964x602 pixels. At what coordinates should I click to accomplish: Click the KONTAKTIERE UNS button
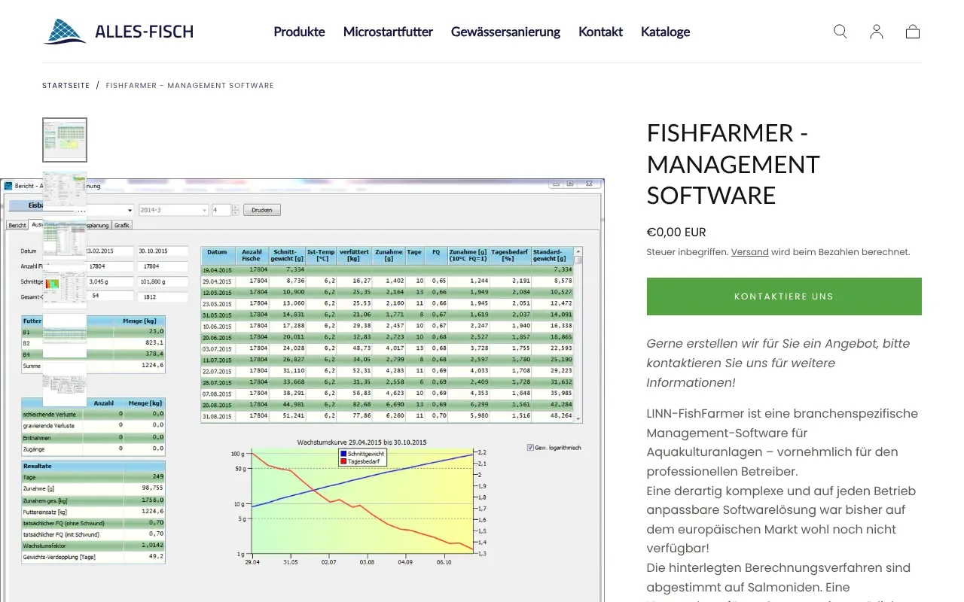784,296
